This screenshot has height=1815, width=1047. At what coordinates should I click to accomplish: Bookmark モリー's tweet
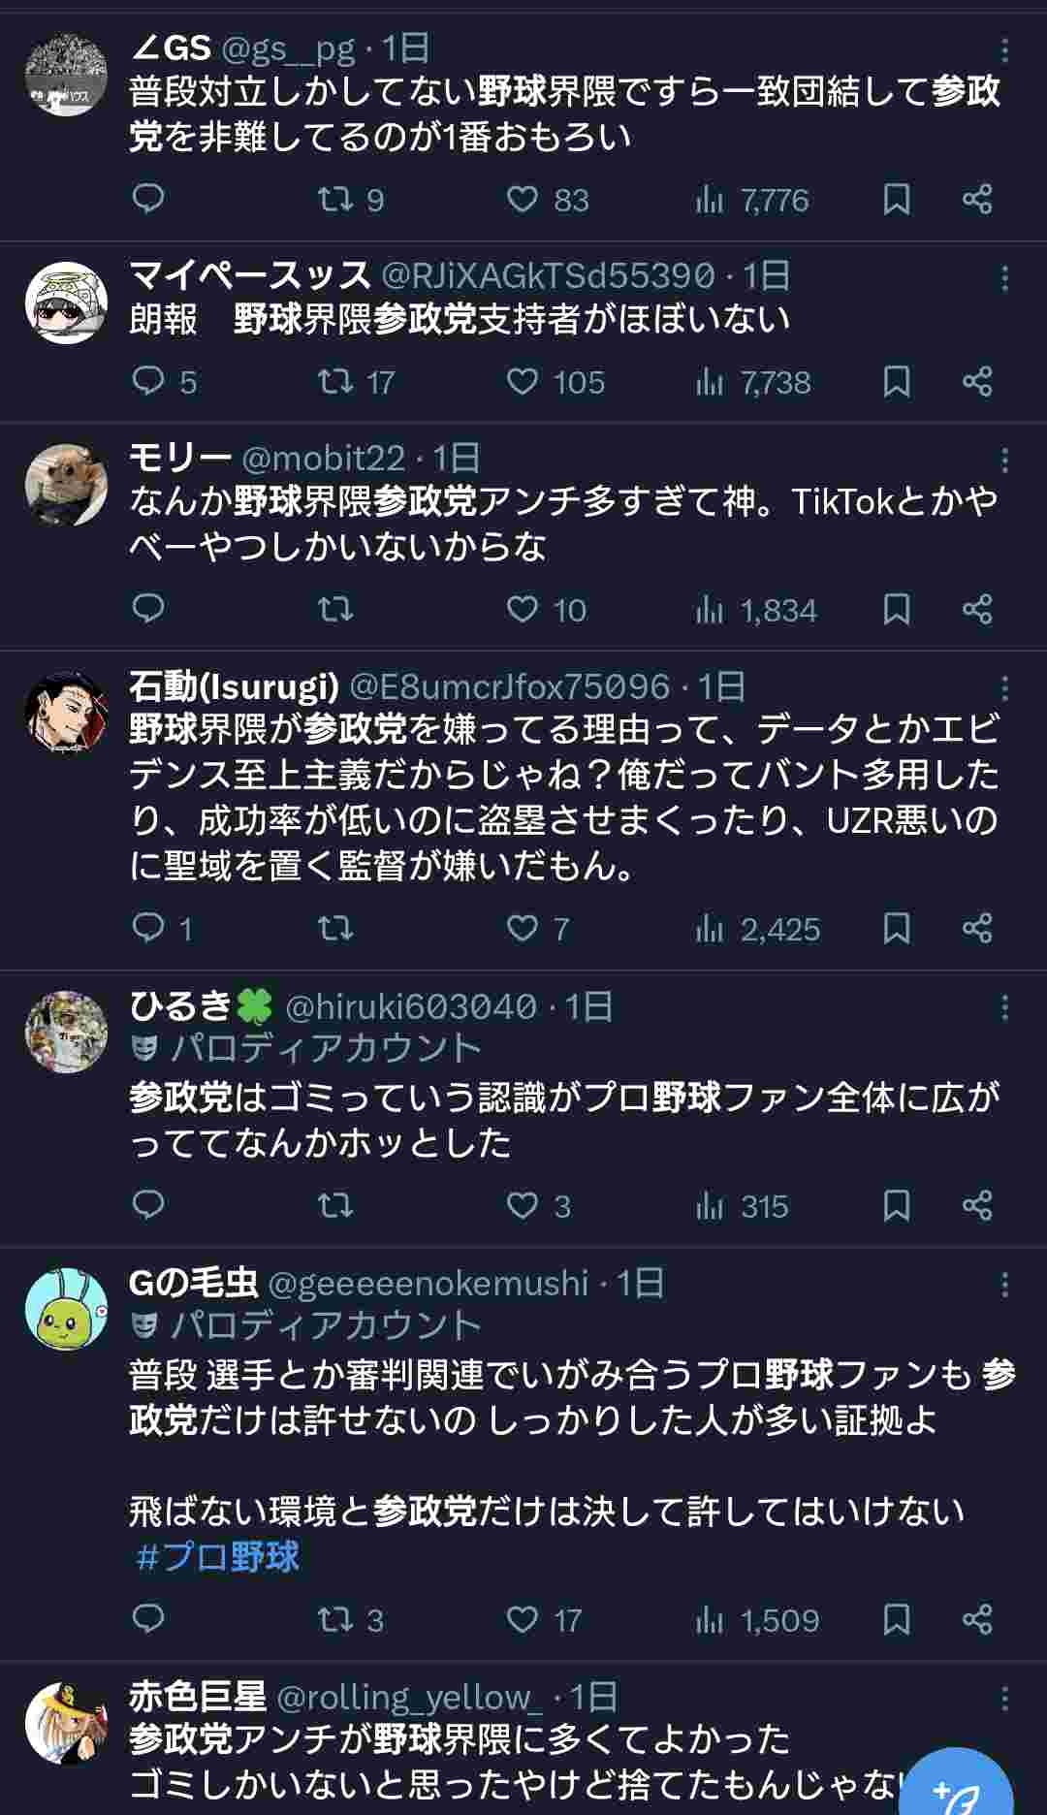point(897,609)
